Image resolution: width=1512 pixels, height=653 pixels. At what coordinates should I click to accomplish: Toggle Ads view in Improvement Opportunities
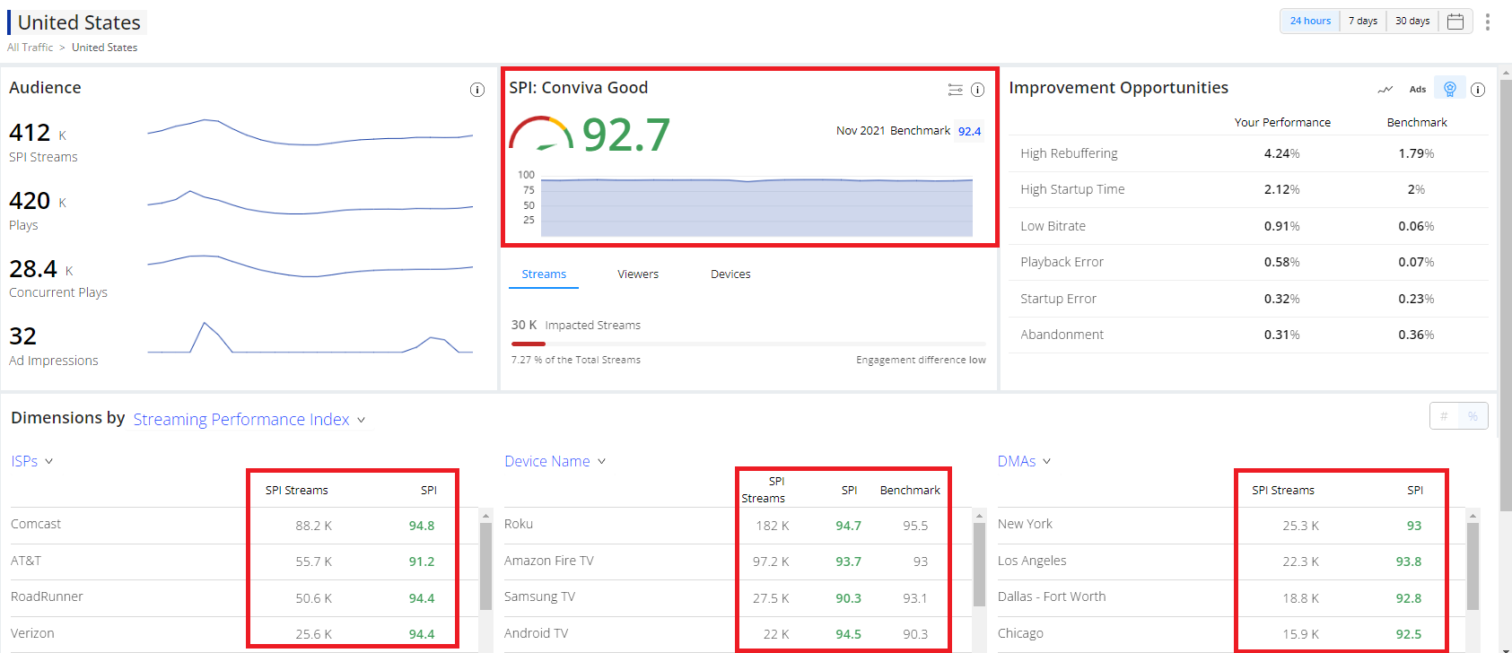[x=1418, y=89]
